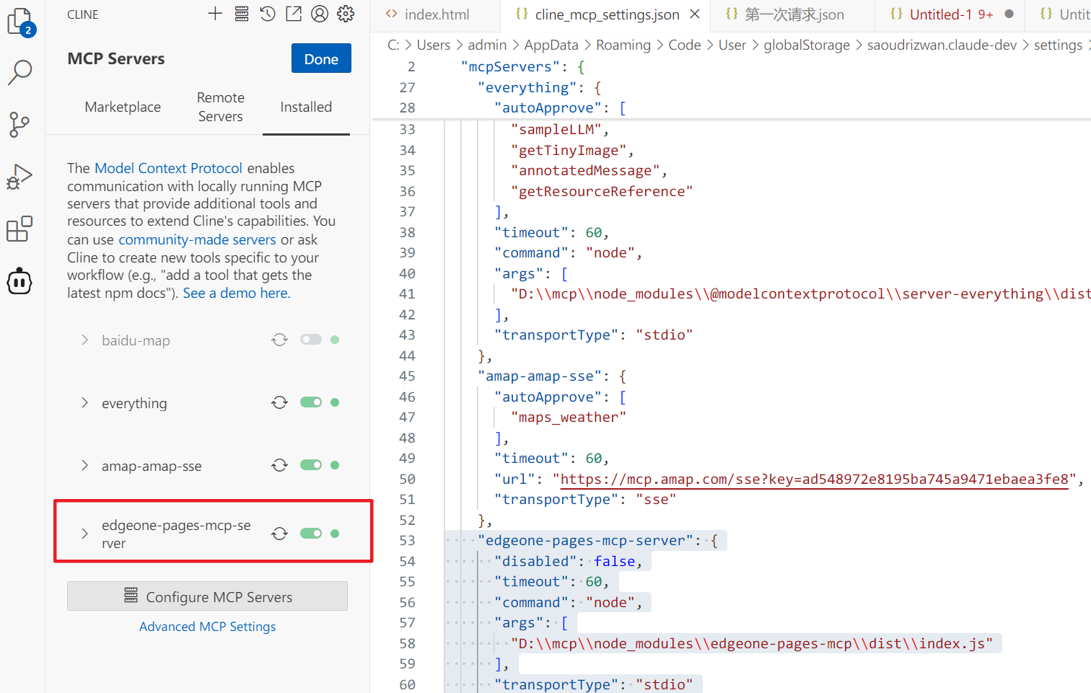Open Cline in editor popout icon

pyautogui.click(x=294, y=14)
